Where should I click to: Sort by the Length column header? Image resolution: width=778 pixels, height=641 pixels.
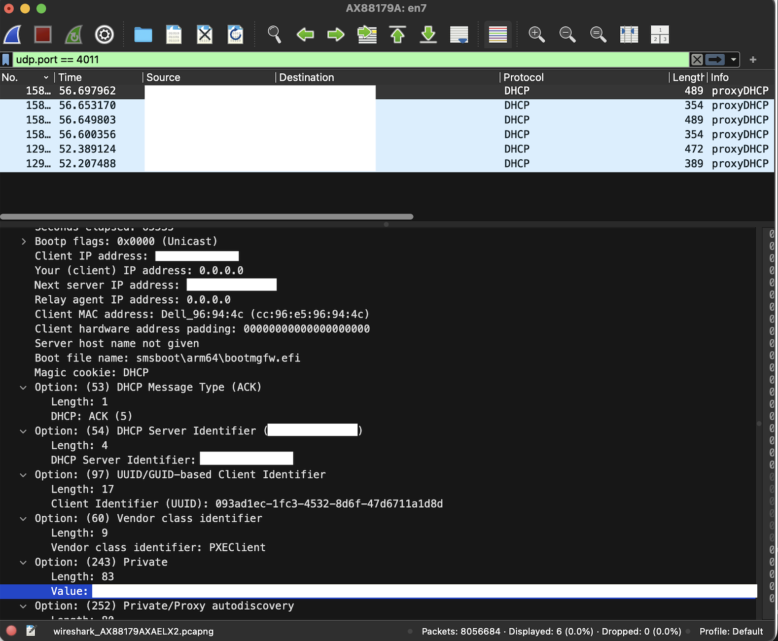tap(688, 77)
